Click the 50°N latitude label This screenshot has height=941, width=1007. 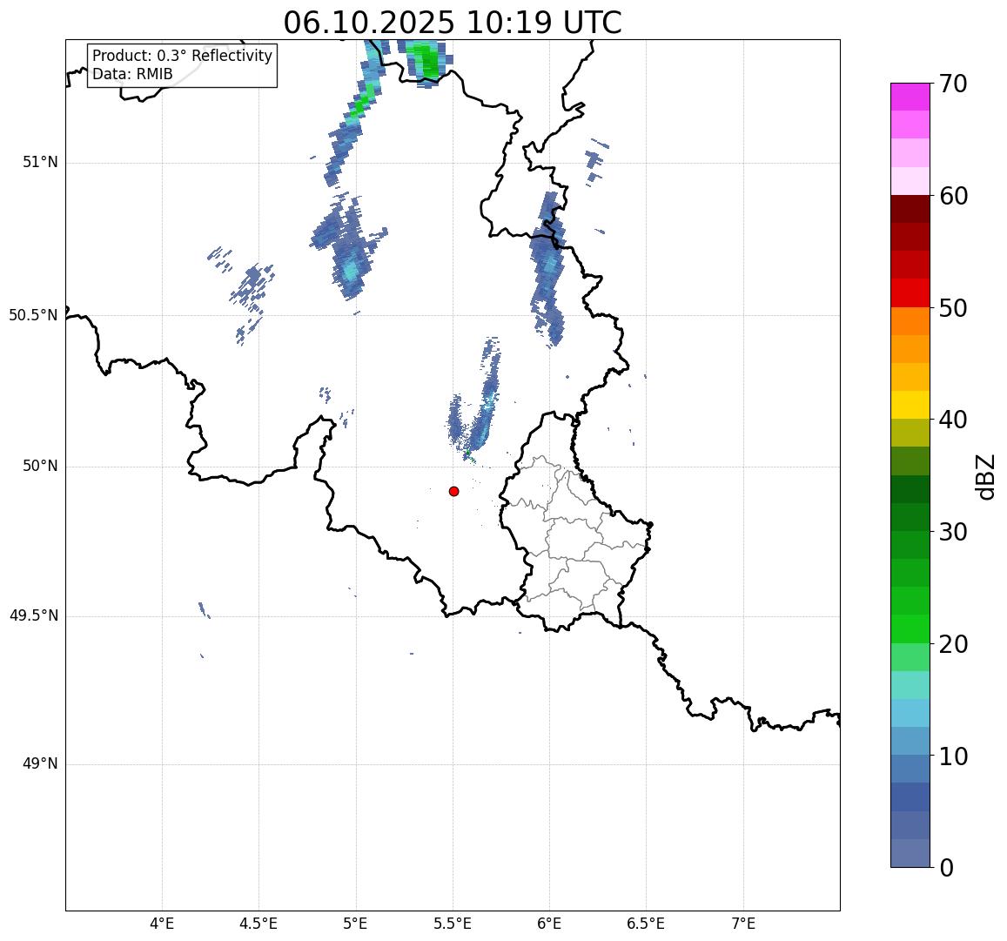point(40,467)
